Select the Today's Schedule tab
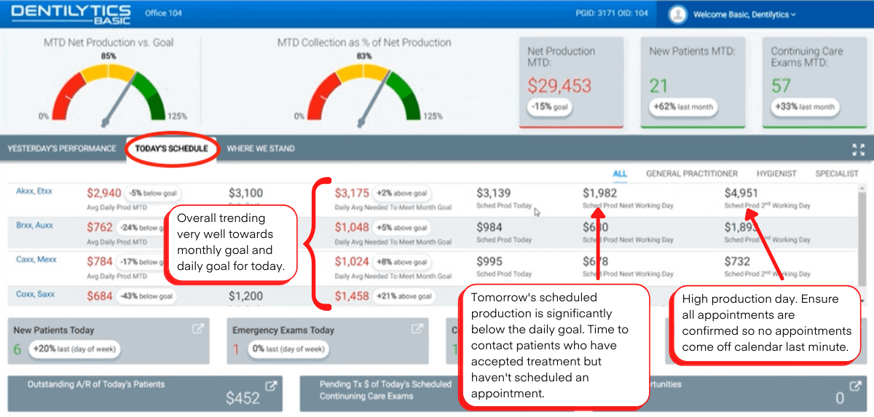Image resolution: width=874 pixels, height=417 pixels. (x=171, y=148)
